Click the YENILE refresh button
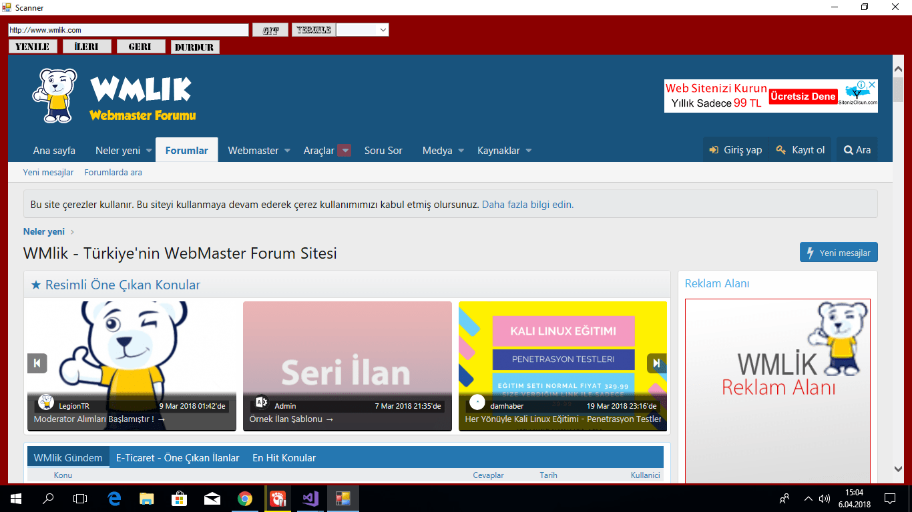This screenshot has width=912, height=512. pos(33,47)
